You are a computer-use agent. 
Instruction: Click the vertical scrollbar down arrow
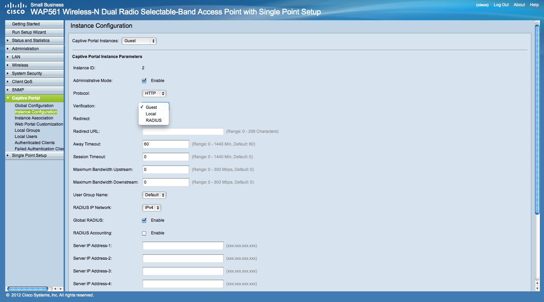pos(537,289)
